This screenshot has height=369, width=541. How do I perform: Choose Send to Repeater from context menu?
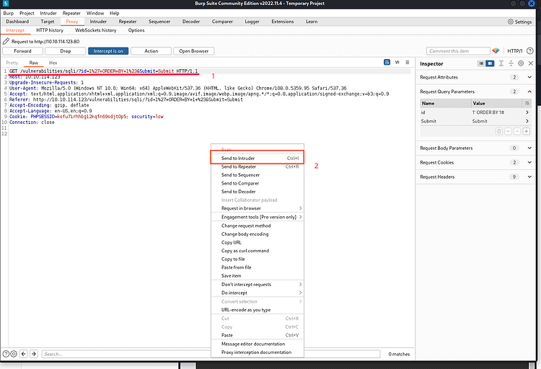pyautogui.click(x=258, y=166)
